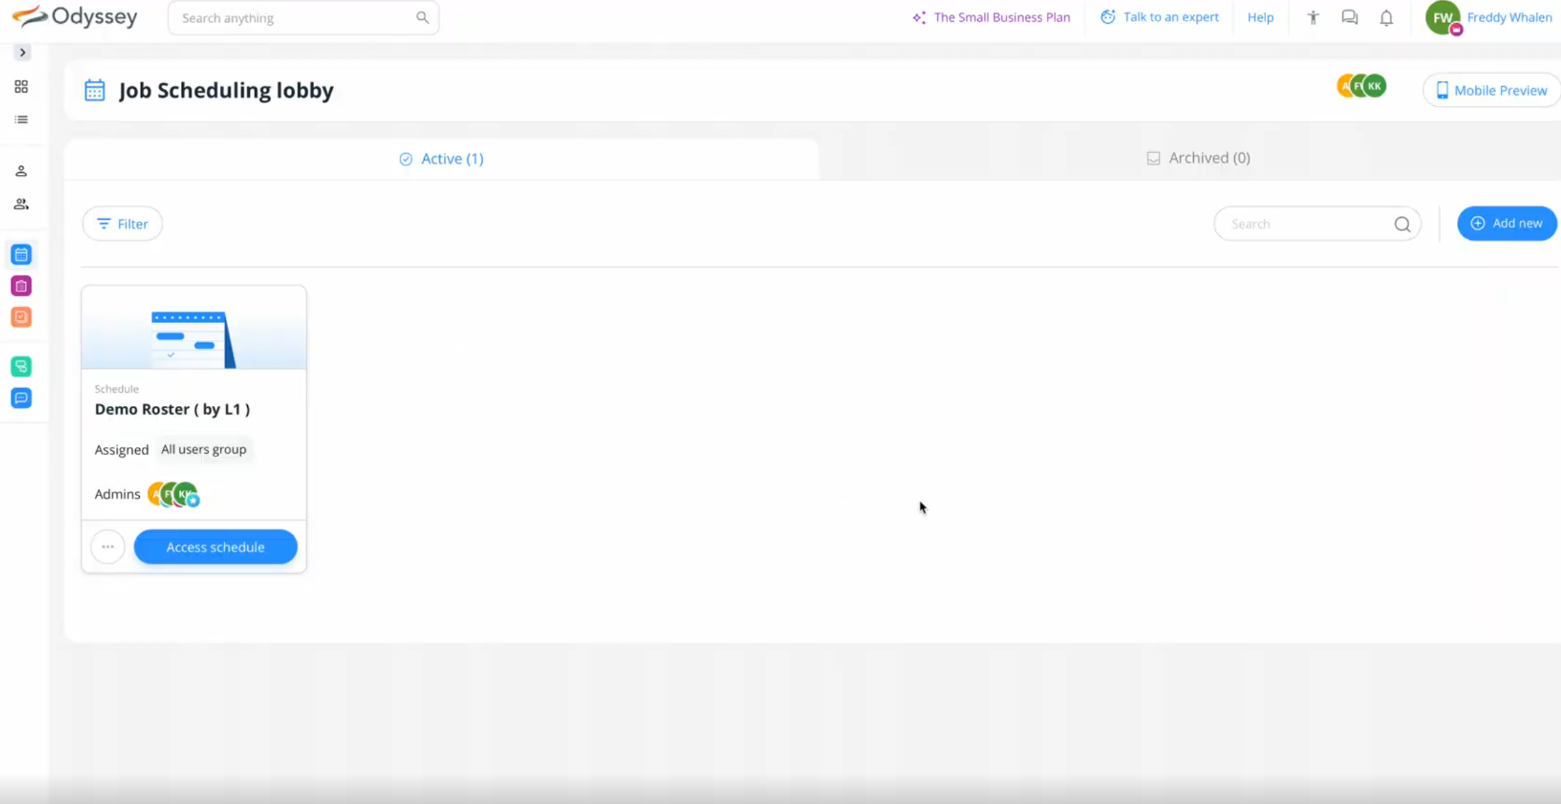Viewport: 1561px width, 804px height.
Task: Click the list view icon in sidebar
Action: tap(21, 120)
